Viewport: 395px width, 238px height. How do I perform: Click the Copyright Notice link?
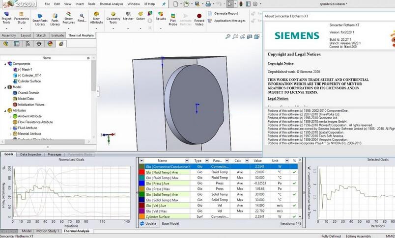point(281,63)
